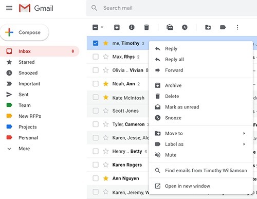
Task: Choose Archive in context menu
Action: tap(201, 85)
